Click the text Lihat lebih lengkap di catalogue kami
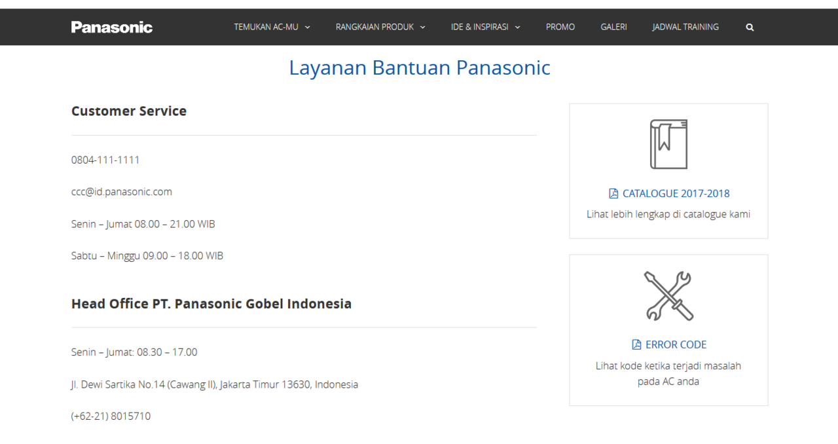 (x=668, y=214)
